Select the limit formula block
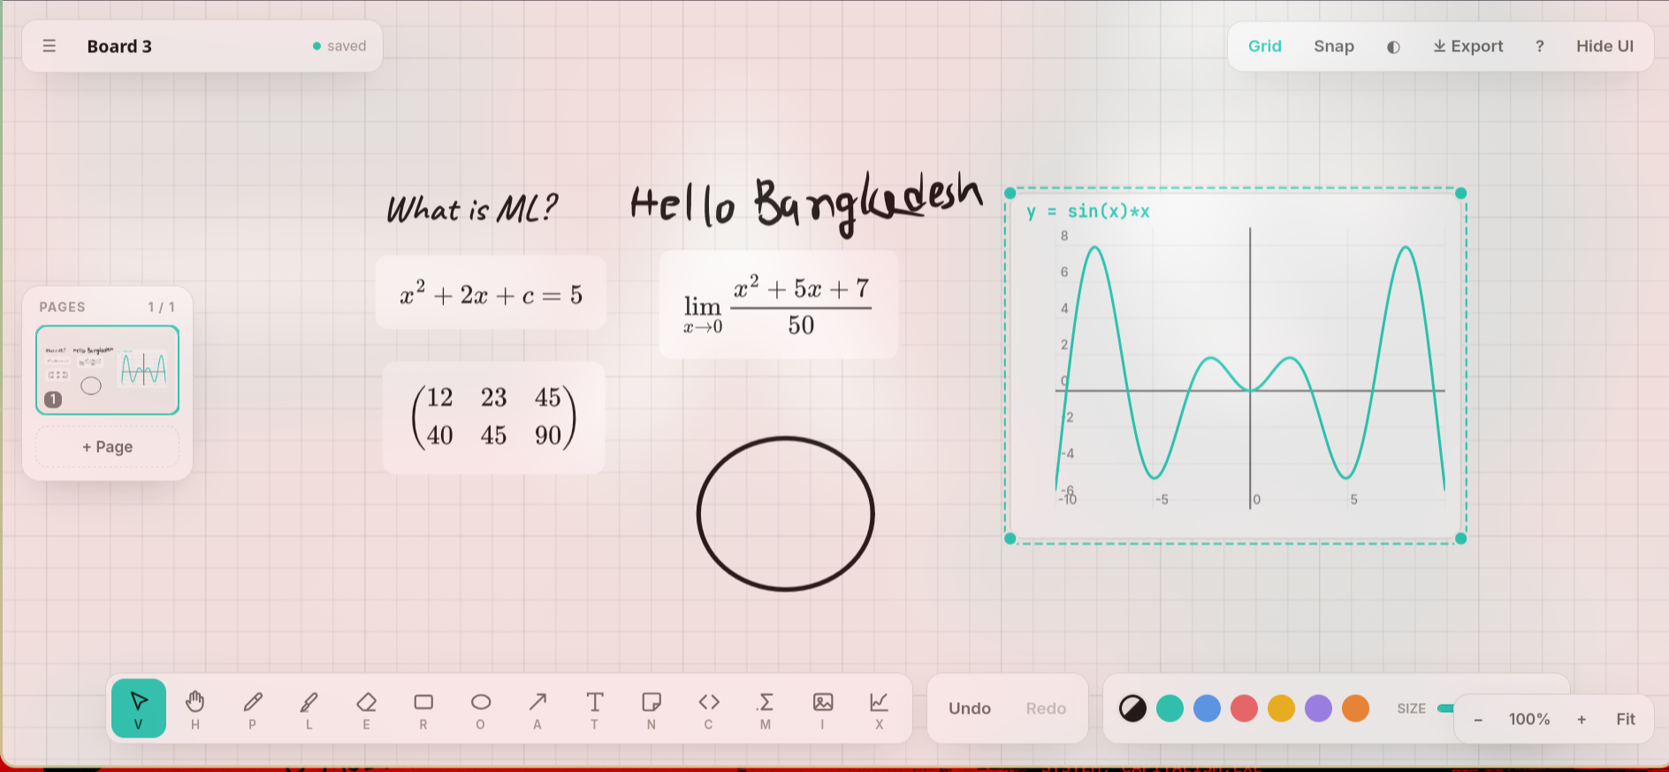Screen dimensions: 1669x772 click(779, 305)
